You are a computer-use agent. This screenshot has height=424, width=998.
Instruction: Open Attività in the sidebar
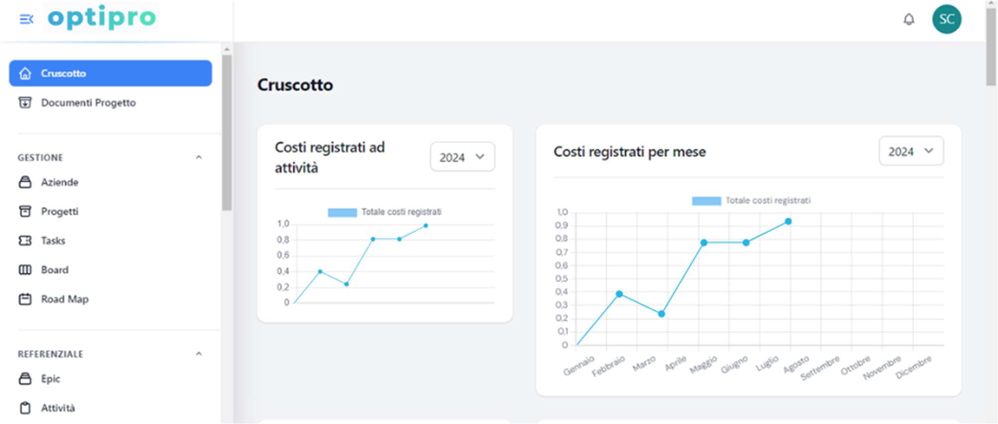(x=58, y=408)
